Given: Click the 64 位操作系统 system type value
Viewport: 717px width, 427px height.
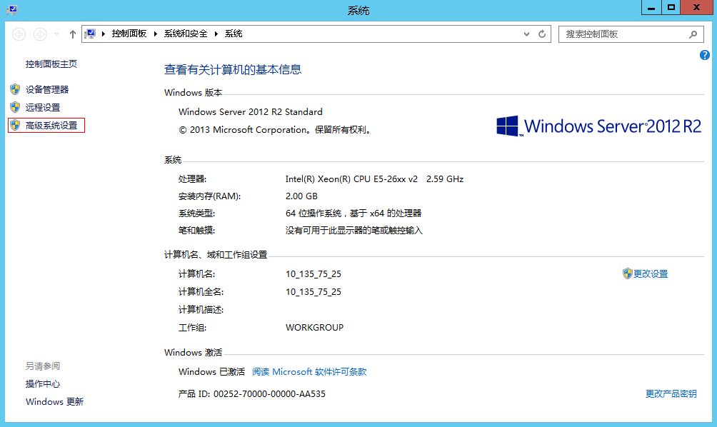Looking at the screenshot, I should coord(354,213).
